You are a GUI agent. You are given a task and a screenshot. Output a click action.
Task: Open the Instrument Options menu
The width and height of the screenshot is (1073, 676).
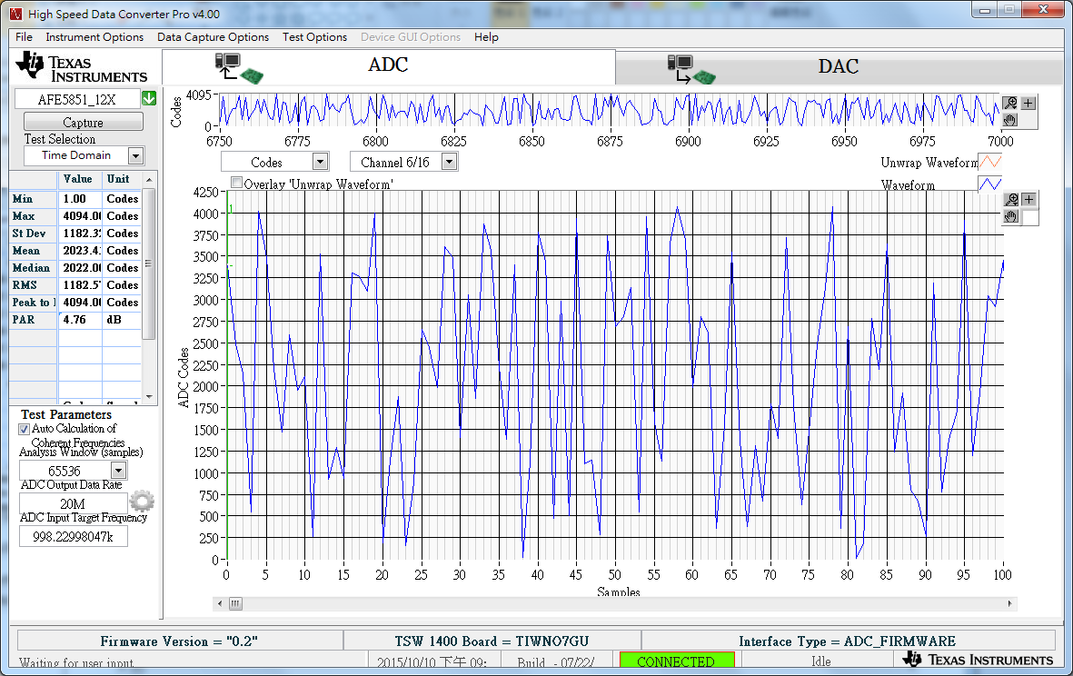[x=94, y=37]
